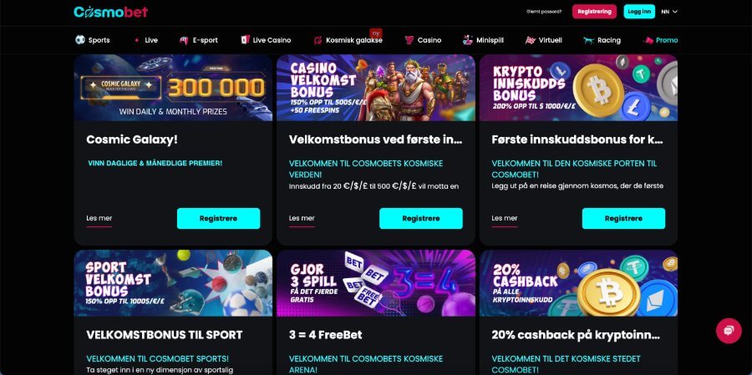Click the Minispill joystick icon
The image size is (752, 375).
pos(468,40)
